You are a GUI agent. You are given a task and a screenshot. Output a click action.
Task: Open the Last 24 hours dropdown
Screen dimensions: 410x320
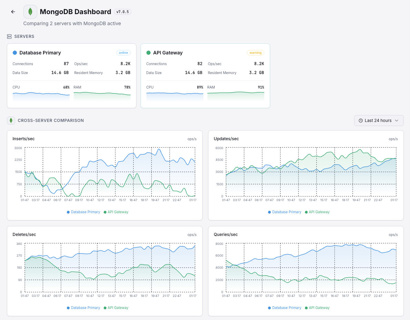pos(379,121)
